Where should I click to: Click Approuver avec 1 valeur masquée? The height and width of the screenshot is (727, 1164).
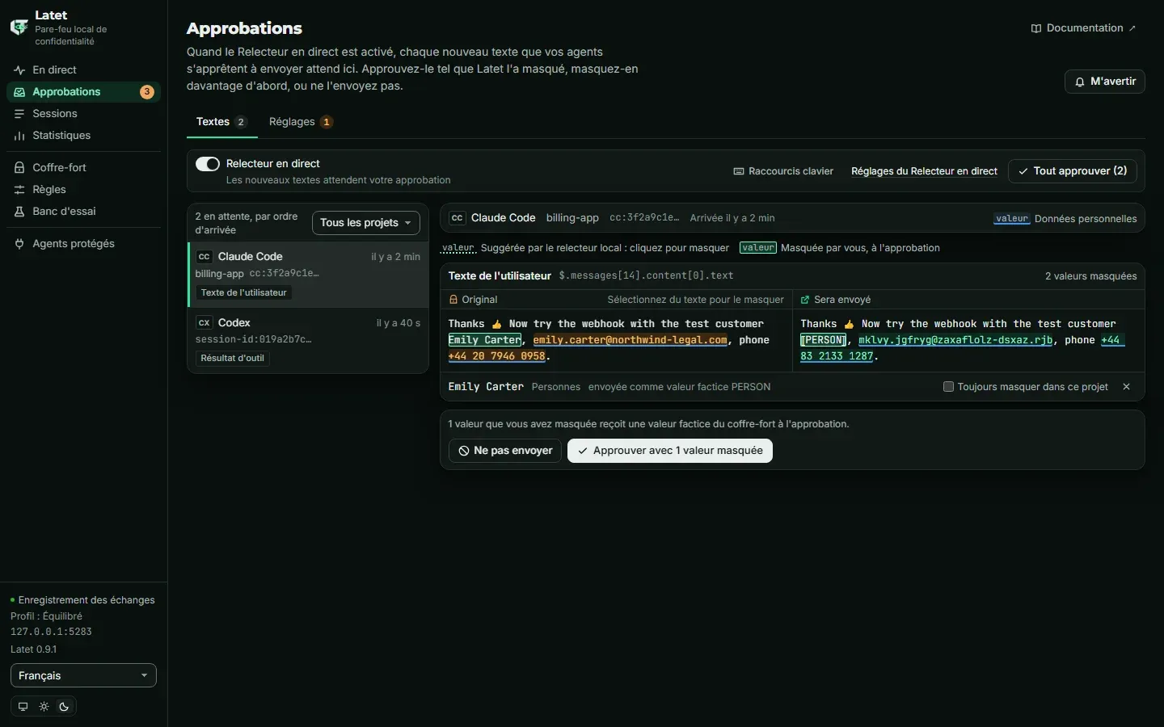[x=670, y=451]
